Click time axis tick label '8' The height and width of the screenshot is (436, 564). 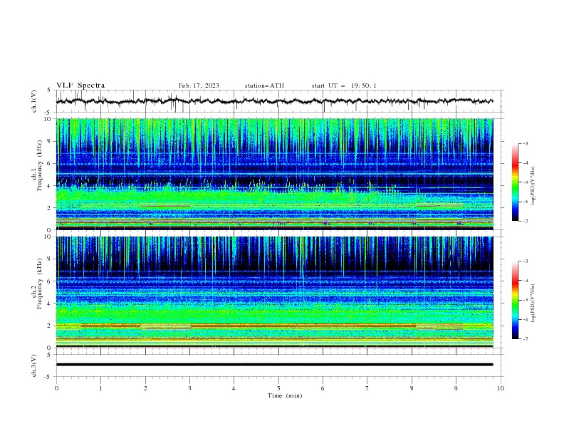click(412, 388)
